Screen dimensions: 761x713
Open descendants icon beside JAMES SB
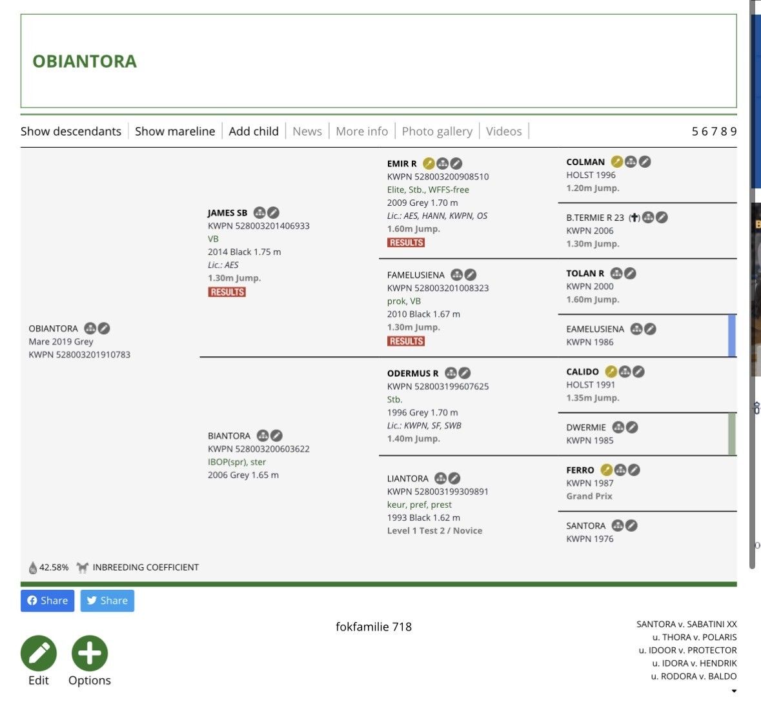259,212
